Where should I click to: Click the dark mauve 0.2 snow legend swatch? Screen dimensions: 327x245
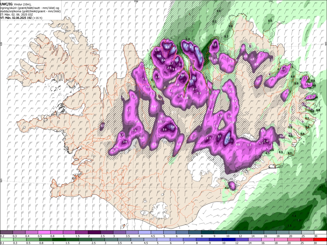pos(6,232)
